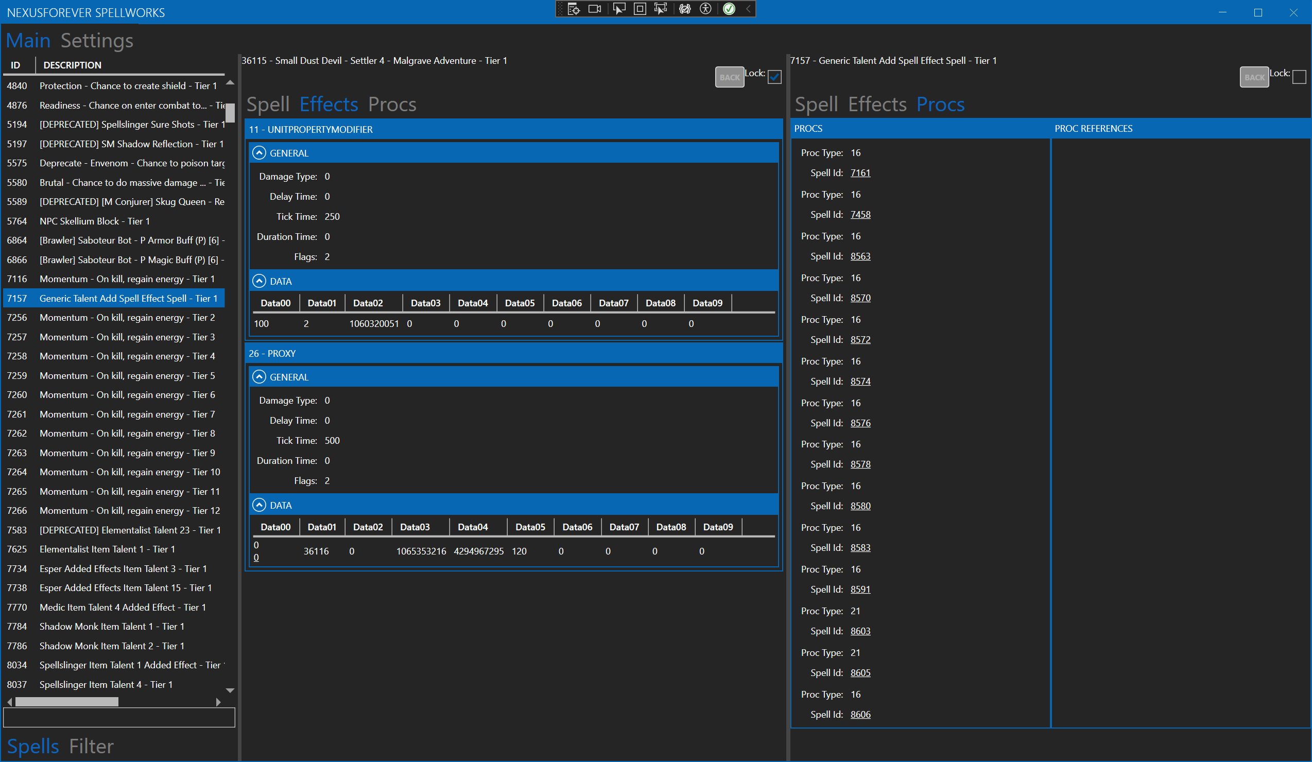Run the accessibility scan person icon
The image size is (1312, 762).
tap(705, 9)
